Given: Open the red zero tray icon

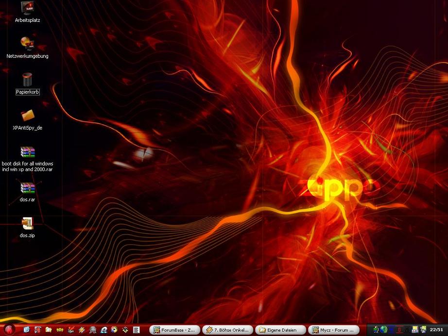Looking at the screenshot, I should (x=399, y=330).
